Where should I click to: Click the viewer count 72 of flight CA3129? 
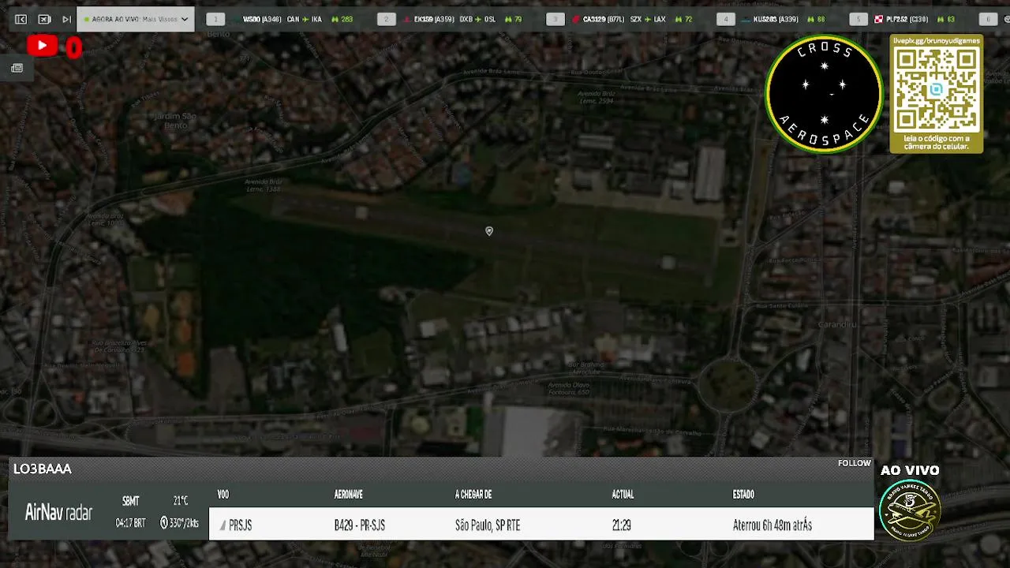pos(688,19)
